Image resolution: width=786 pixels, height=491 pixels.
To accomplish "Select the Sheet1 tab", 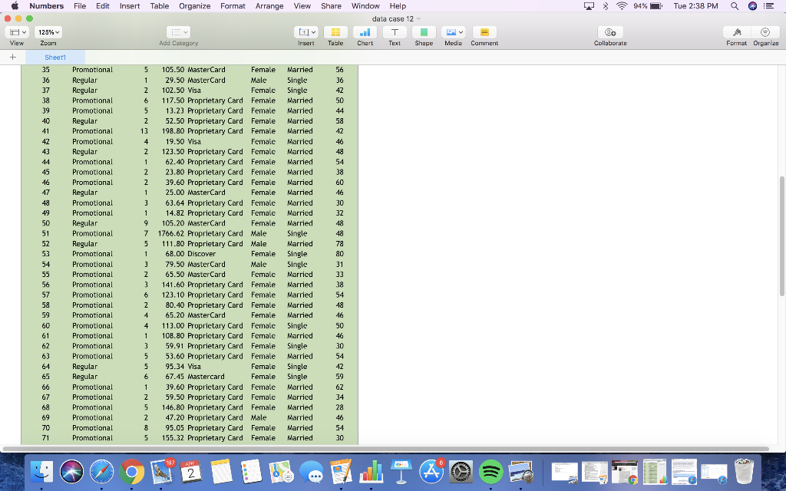I will (x=55, y=57).
